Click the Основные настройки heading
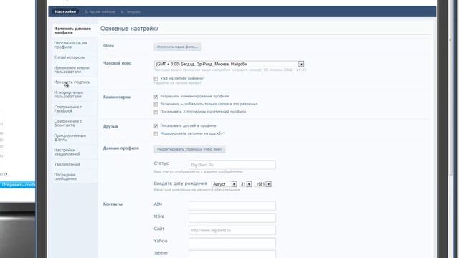The height and width of the screenshot is (258, 459). coord(129,29)
